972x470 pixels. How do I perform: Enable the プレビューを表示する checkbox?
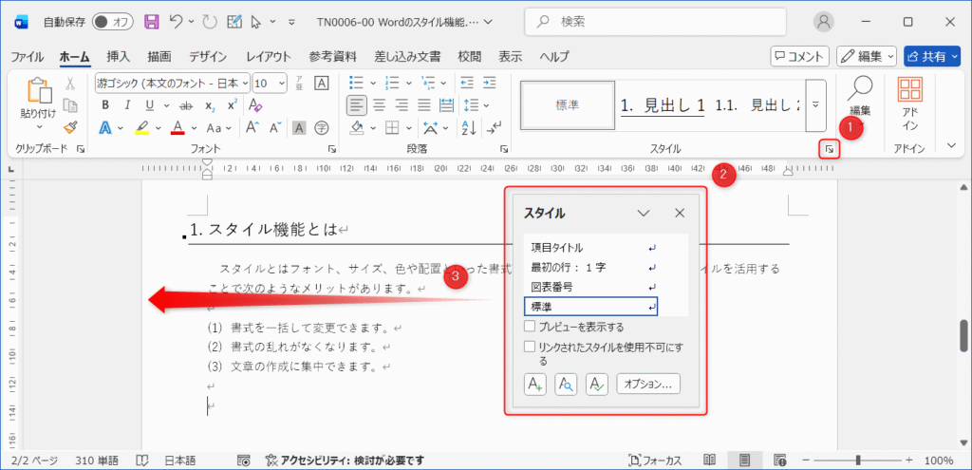[x=530, y=327]
